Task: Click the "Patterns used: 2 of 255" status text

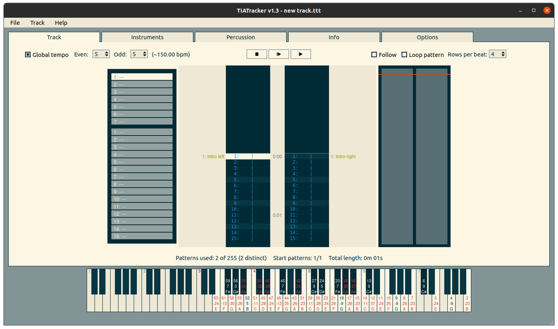Action: (221, 258)
